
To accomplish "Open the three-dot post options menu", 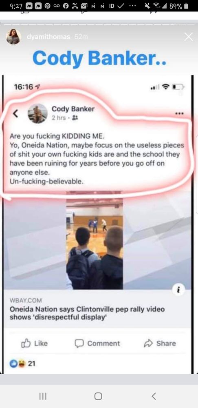I will click(179, 113).
